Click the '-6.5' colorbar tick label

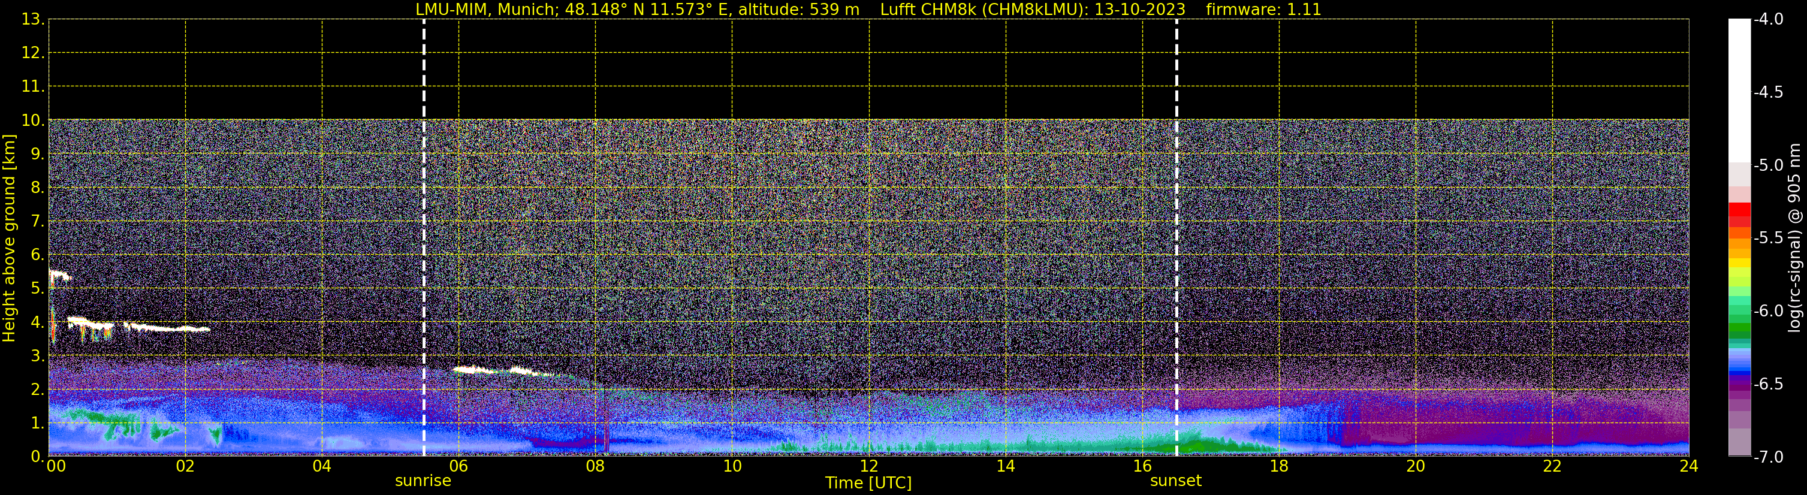click(1767, 384)
